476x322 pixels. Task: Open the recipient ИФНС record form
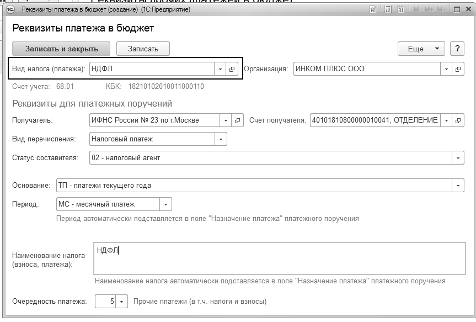pyautogui.click(x=238, y=120)
